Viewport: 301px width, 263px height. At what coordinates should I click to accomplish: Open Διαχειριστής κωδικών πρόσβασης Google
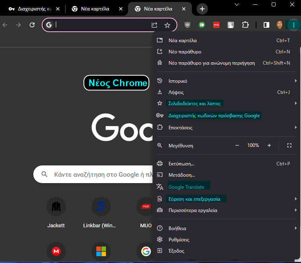point(226,116)
